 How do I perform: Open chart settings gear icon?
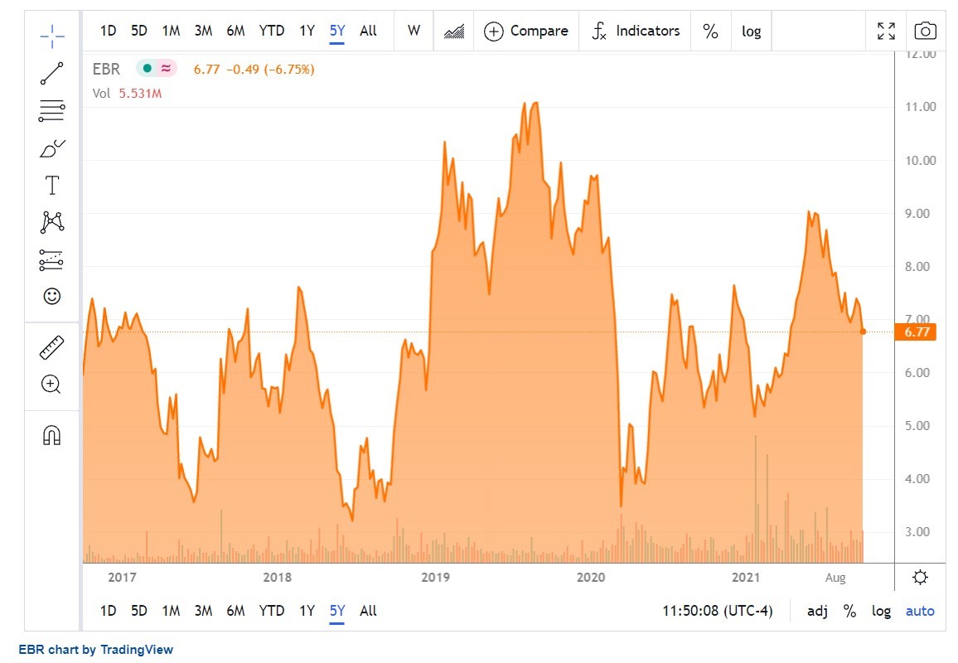coord(920,577)
